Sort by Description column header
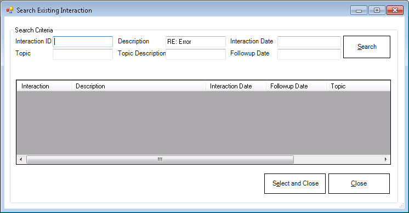Viewport: 409px width, 213px height. (139, 86)
